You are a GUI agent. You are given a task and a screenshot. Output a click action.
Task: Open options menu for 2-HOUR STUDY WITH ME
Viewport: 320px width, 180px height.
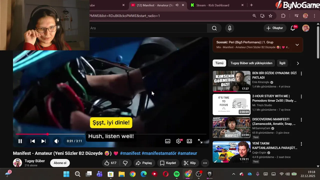coord(301,96)
